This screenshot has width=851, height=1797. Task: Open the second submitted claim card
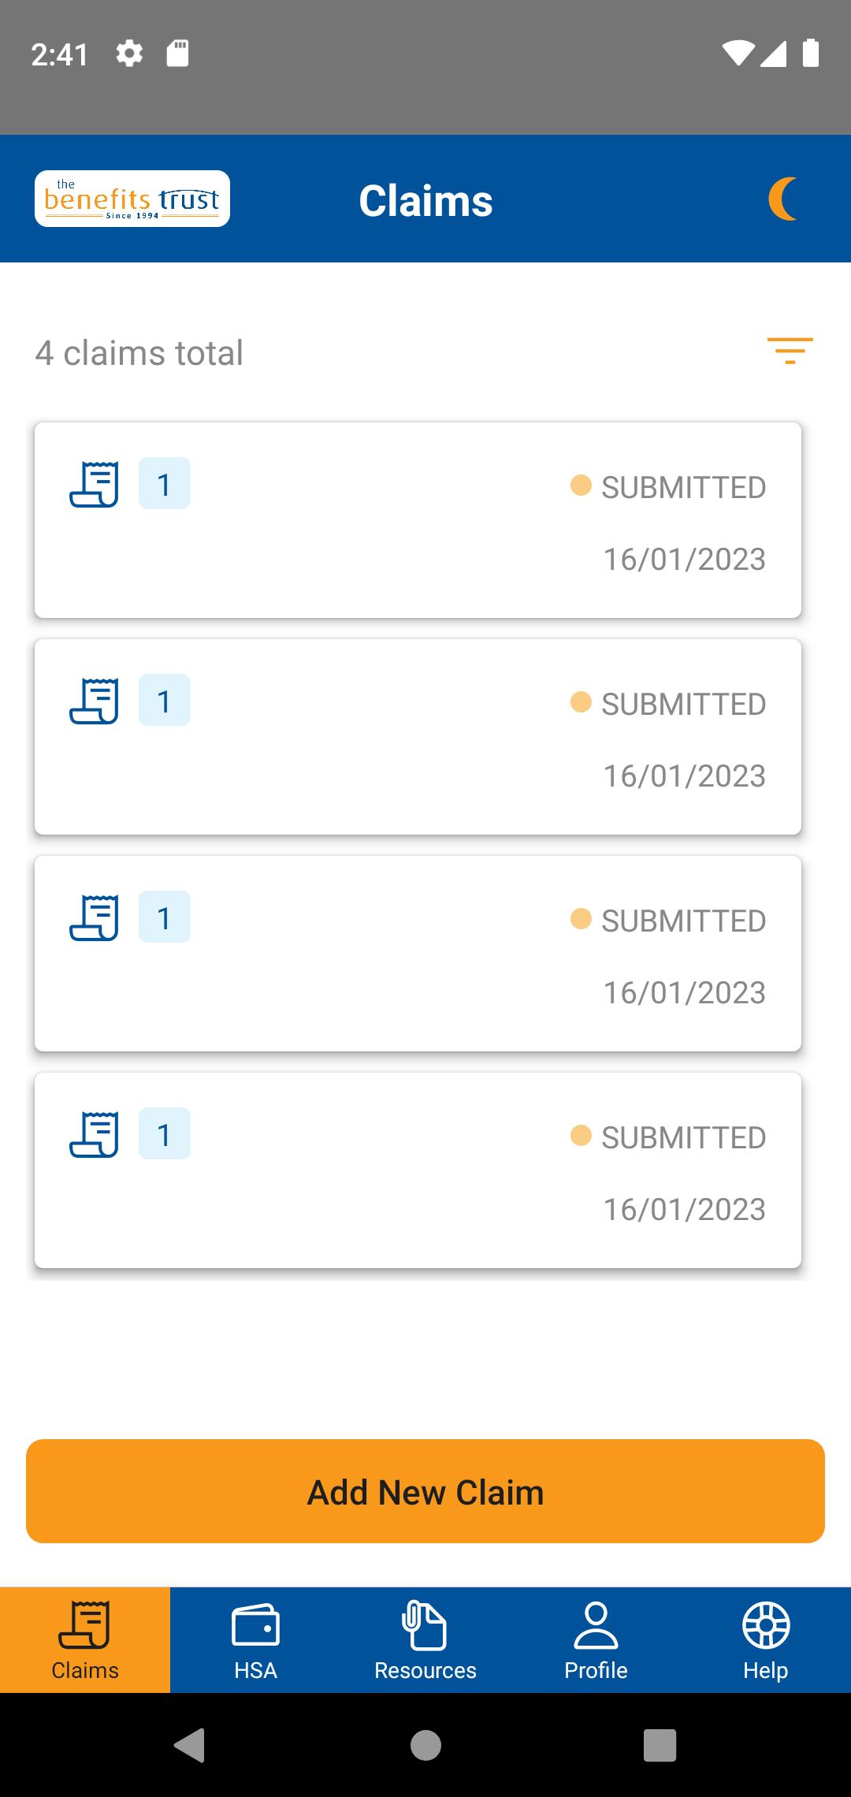click(x=418, y=737)
